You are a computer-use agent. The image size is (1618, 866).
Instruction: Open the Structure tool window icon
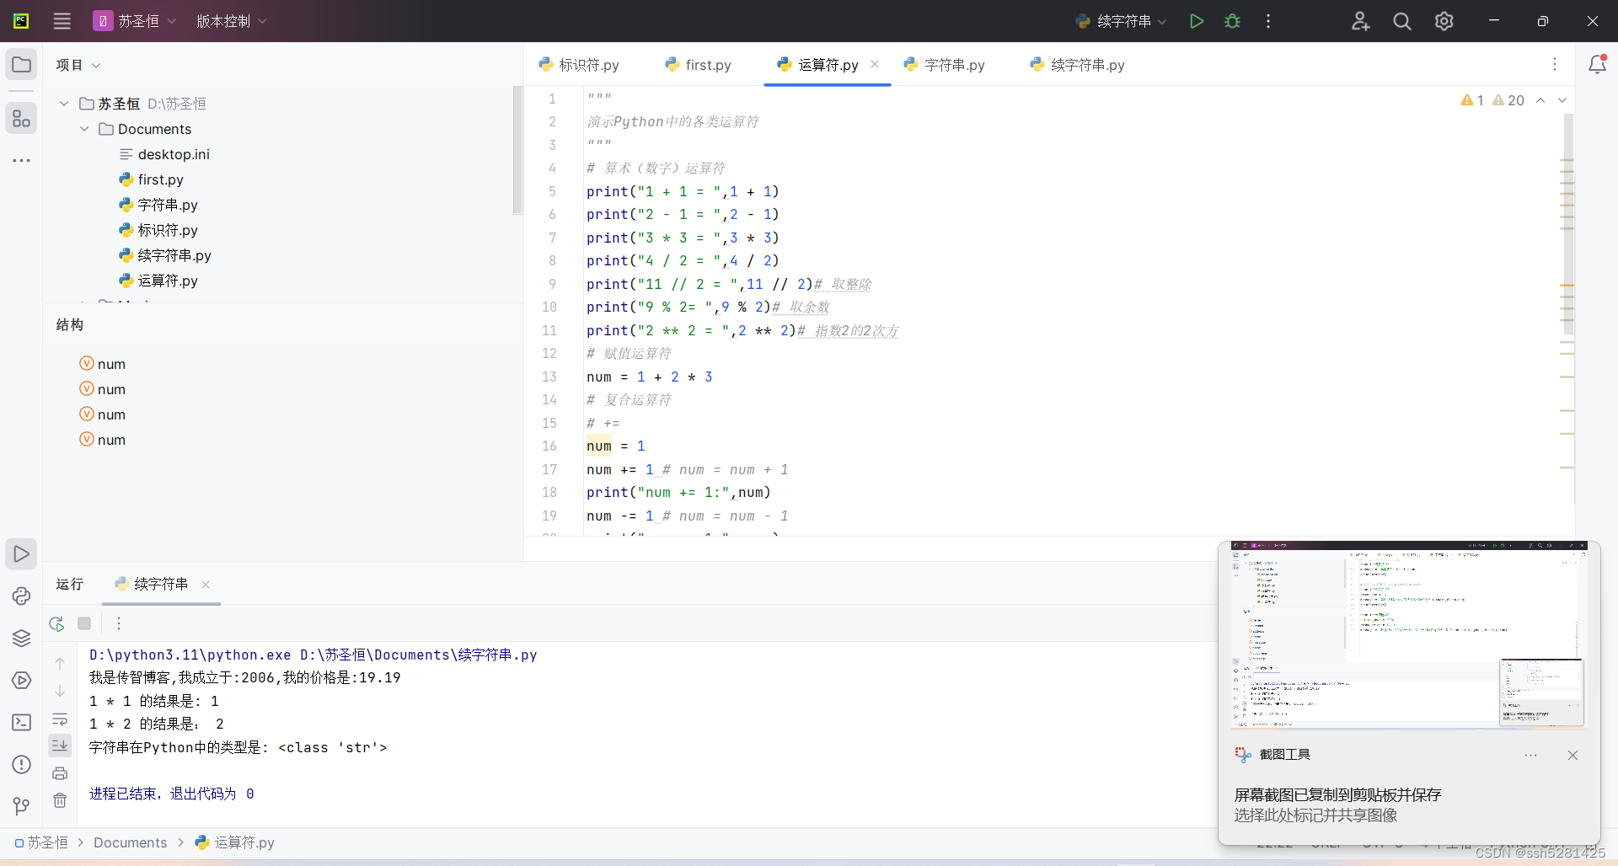point(22,118)
